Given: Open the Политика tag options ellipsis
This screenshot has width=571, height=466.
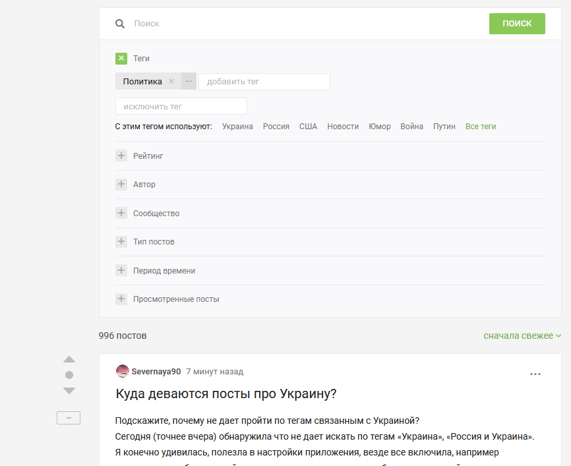Looking at the screenshot, I should tap(189, 82).
